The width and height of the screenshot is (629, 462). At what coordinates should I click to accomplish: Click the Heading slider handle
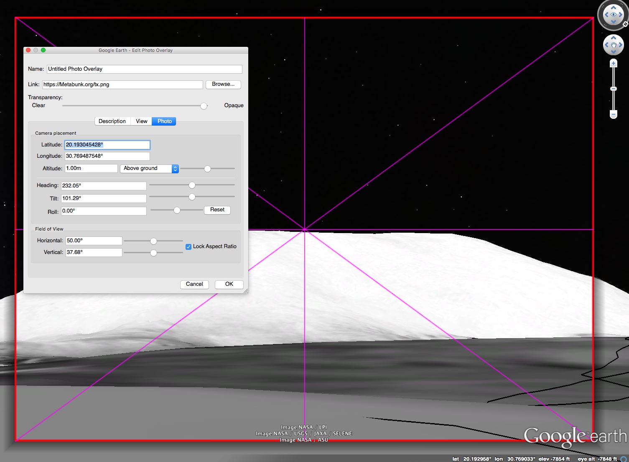pos(192,185)
